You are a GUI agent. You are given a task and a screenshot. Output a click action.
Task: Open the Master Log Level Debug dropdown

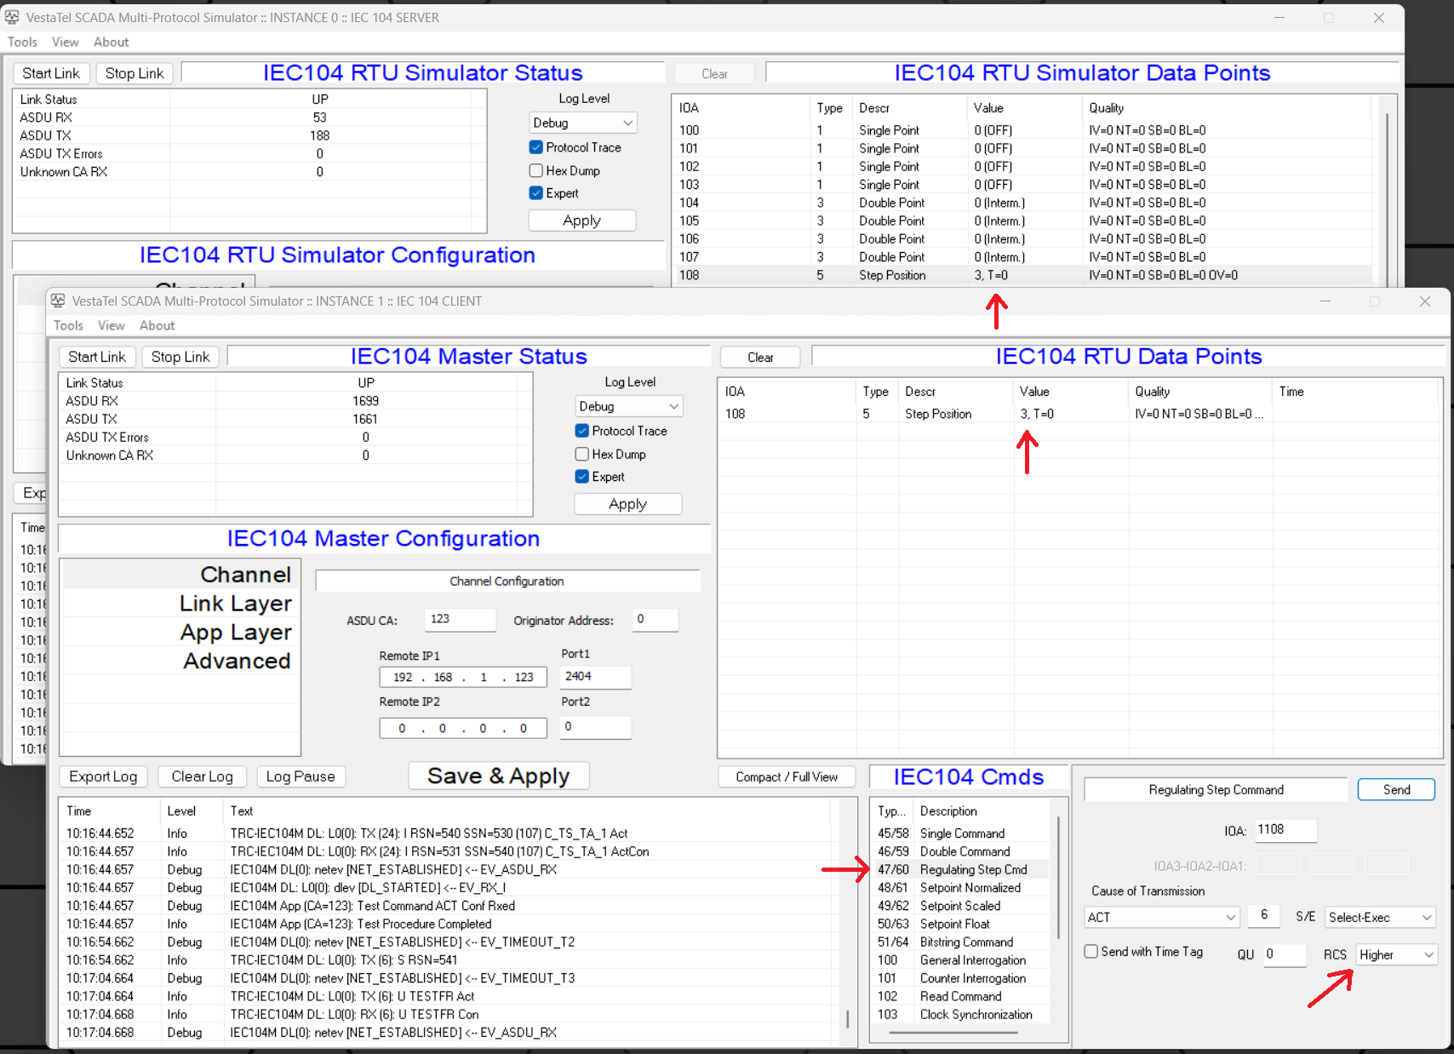click(629, 407)
